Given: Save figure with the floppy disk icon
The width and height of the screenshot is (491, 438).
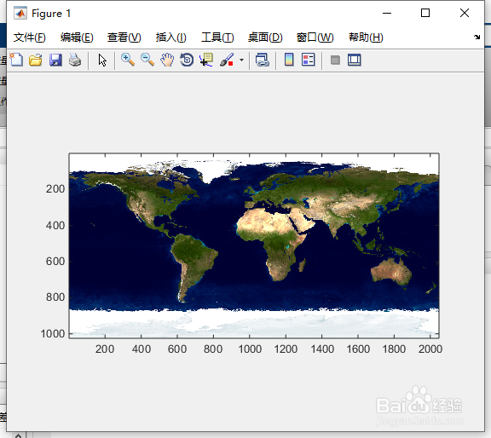Looking at the screenshot, I should [x=55, y=60].
